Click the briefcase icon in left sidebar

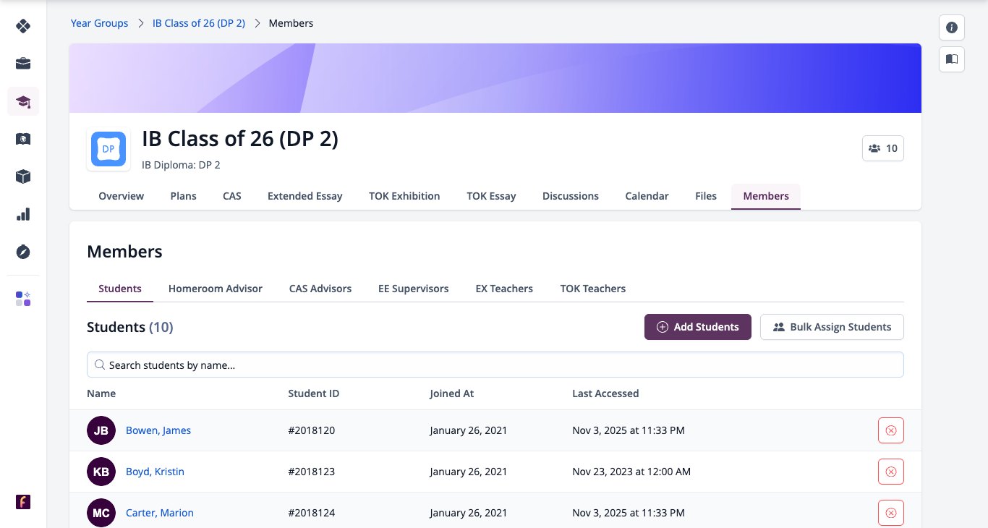point(23,64)
